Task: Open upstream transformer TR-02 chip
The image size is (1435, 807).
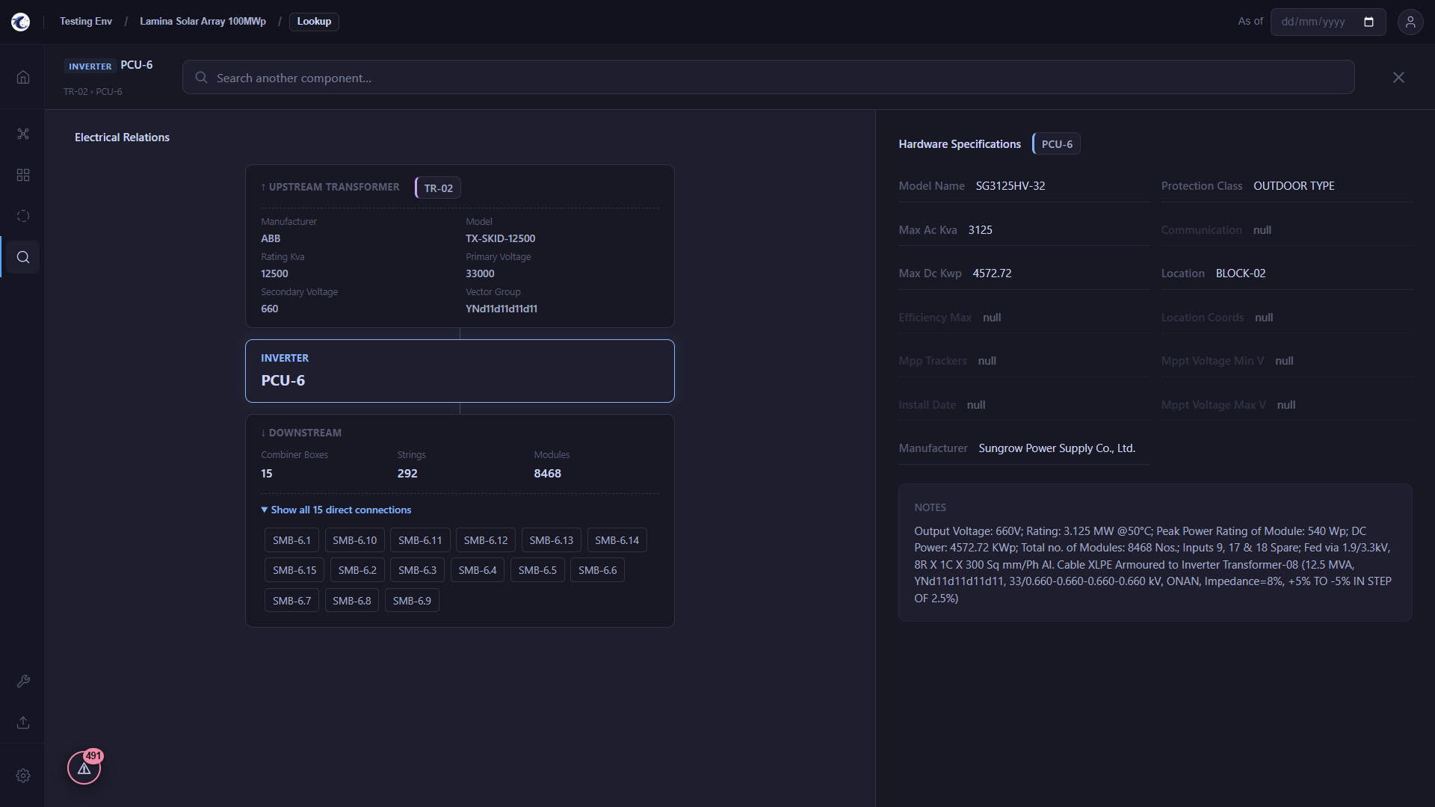Action: 438,188
